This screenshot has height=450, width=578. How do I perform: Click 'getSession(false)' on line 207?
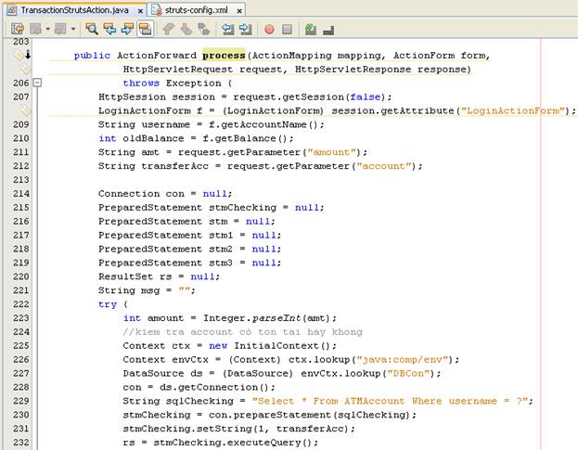pyautogui.click(x=334, y=96)
